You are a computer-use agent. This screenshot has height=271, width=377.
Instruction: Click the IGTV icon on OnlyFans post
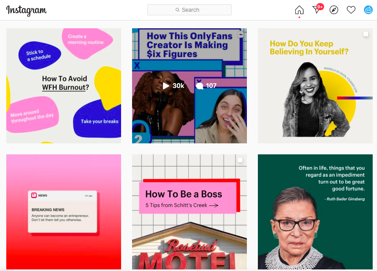coord(241,35)
